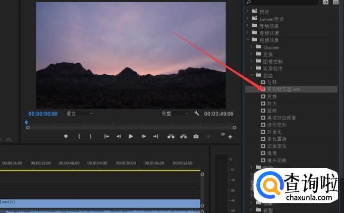The width and height of the screenshot is (344, 213).
Task: Click the Export Frame camera icon
Action: [x=196, y=136]
